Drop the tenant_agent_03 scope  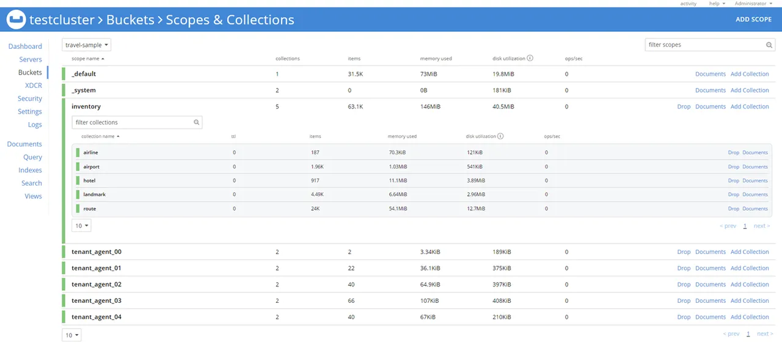click(x=684, y=301)
